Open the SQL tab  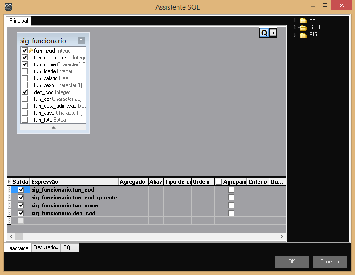68,247
